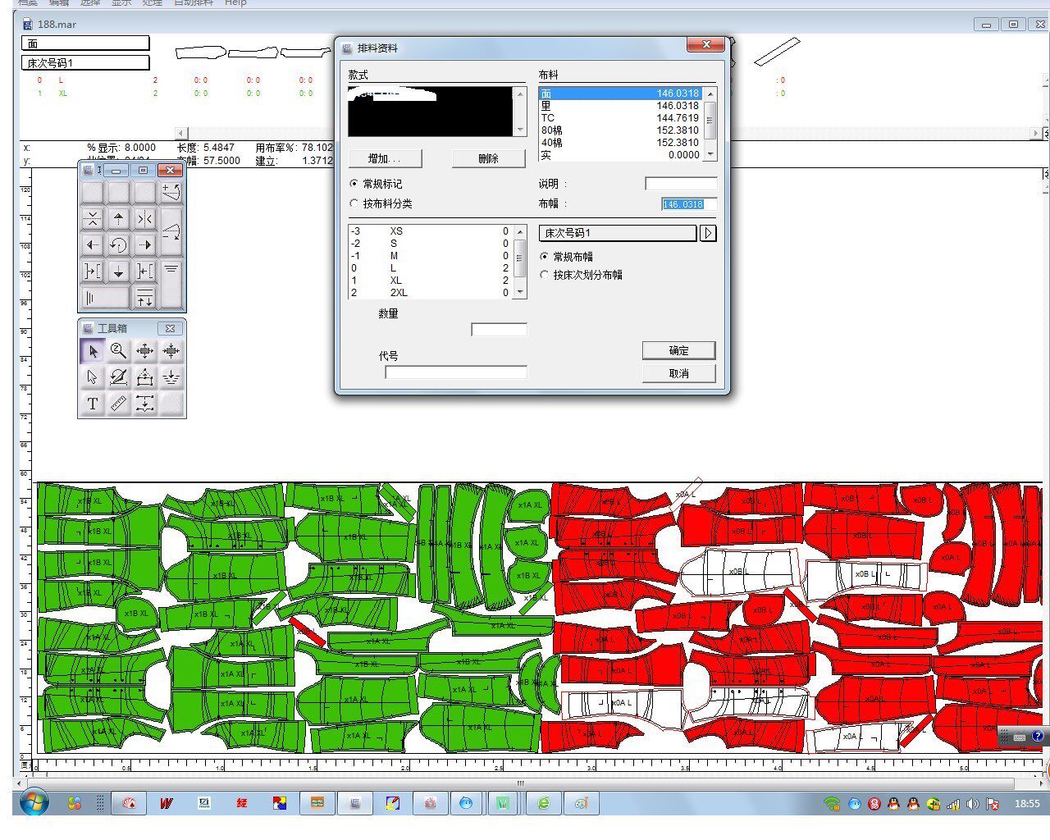Click the 说明 input field

681,184
